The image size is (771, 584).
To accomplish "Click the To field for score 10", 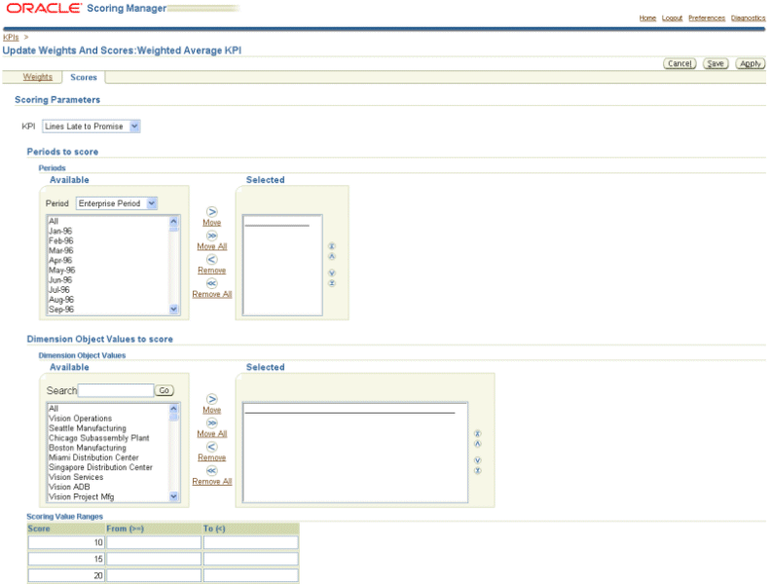I will tap(251, 542).
